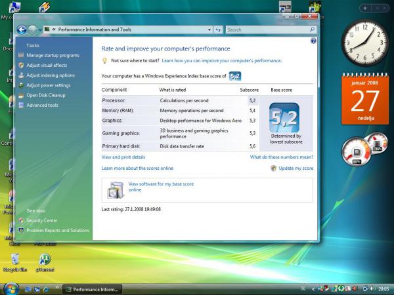Expand recent pages arrow next to Forward button
This screenshot has height=295, width=394.
point(41,29)
